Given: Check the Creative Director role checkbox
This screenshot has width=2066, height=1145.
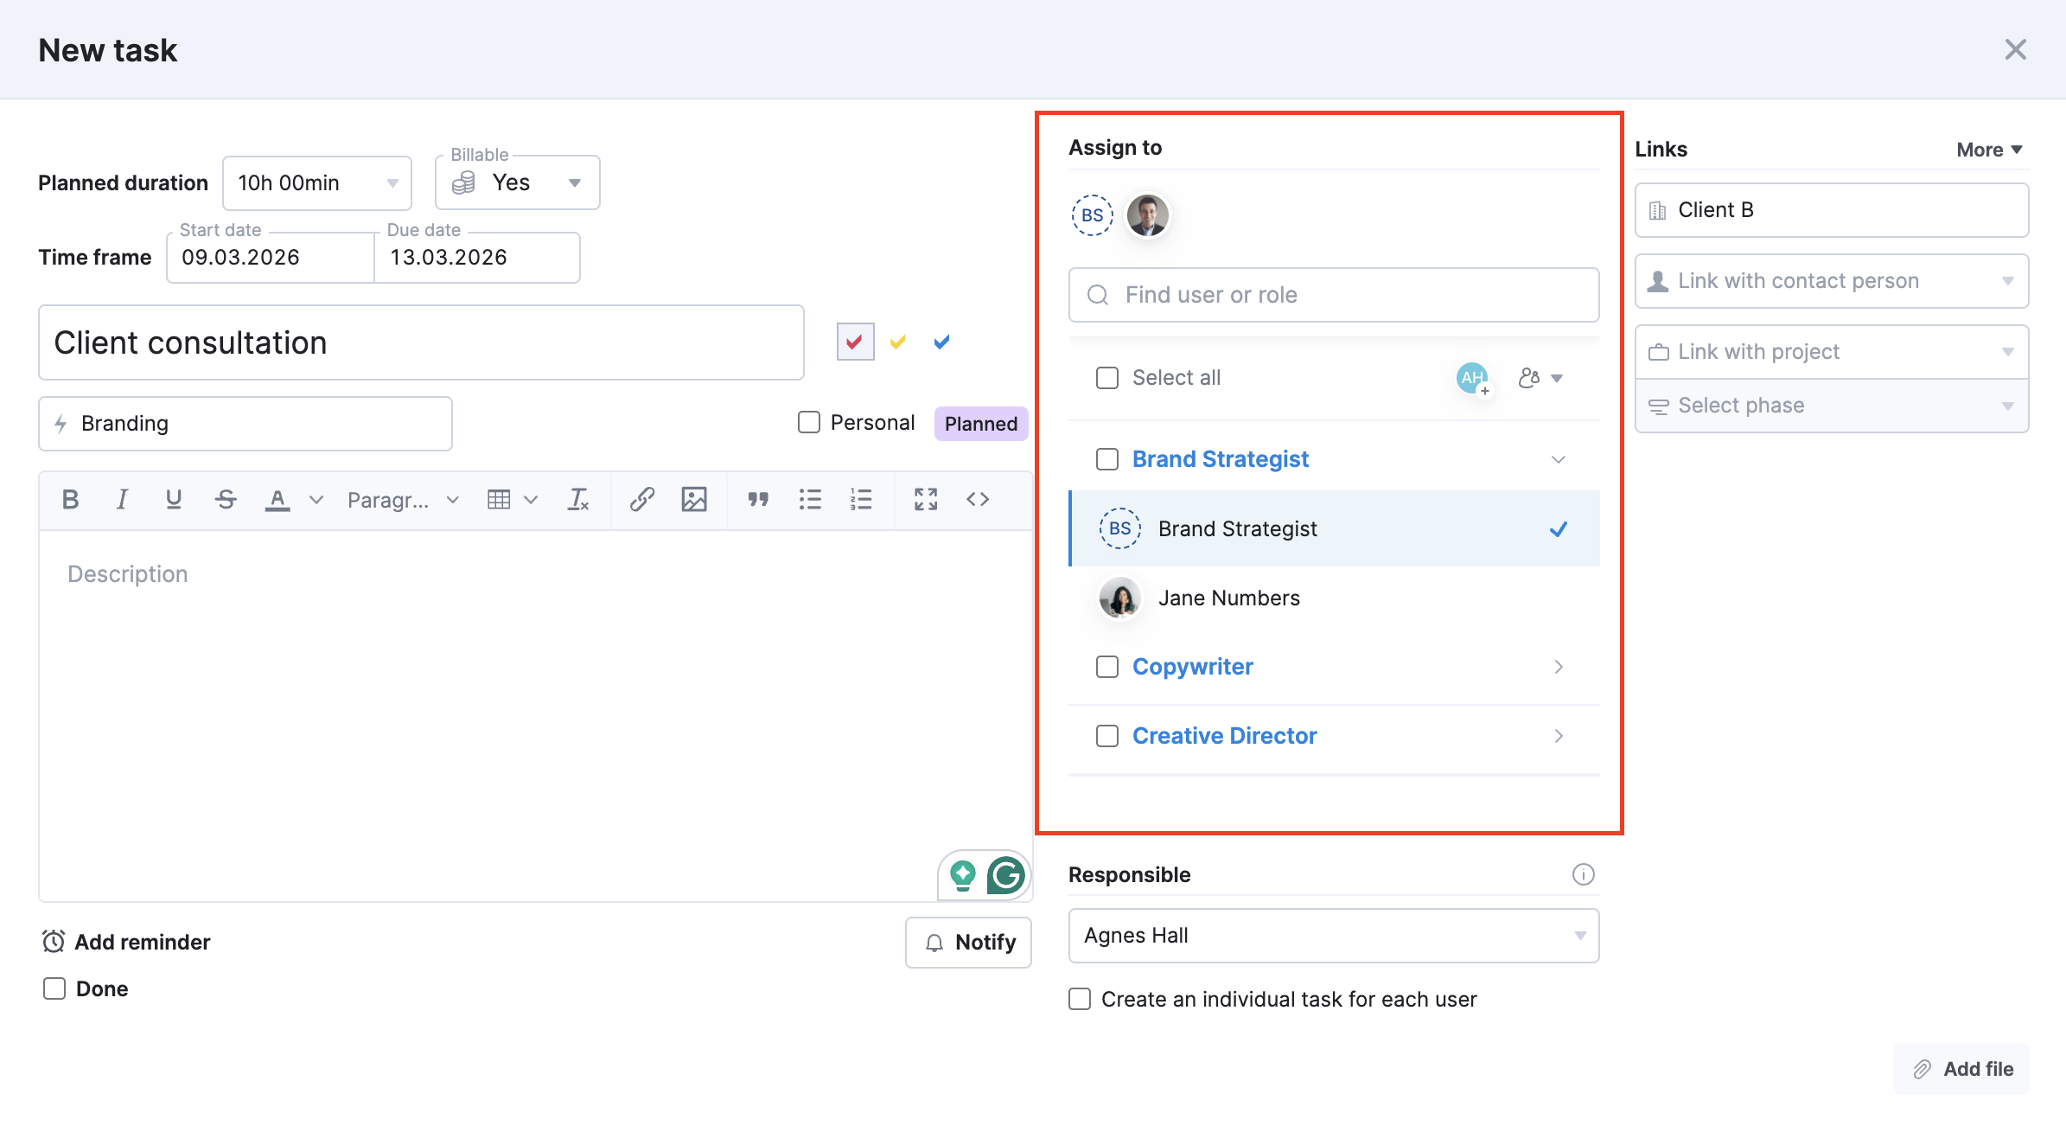Looking at the screenshot, I should pyautogui.click(x=1107, y=736).
